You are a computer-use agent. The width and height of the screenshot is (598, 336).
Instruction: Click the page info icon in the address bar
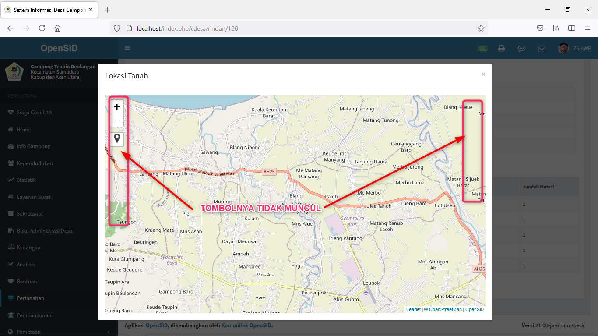click(129, 28)
